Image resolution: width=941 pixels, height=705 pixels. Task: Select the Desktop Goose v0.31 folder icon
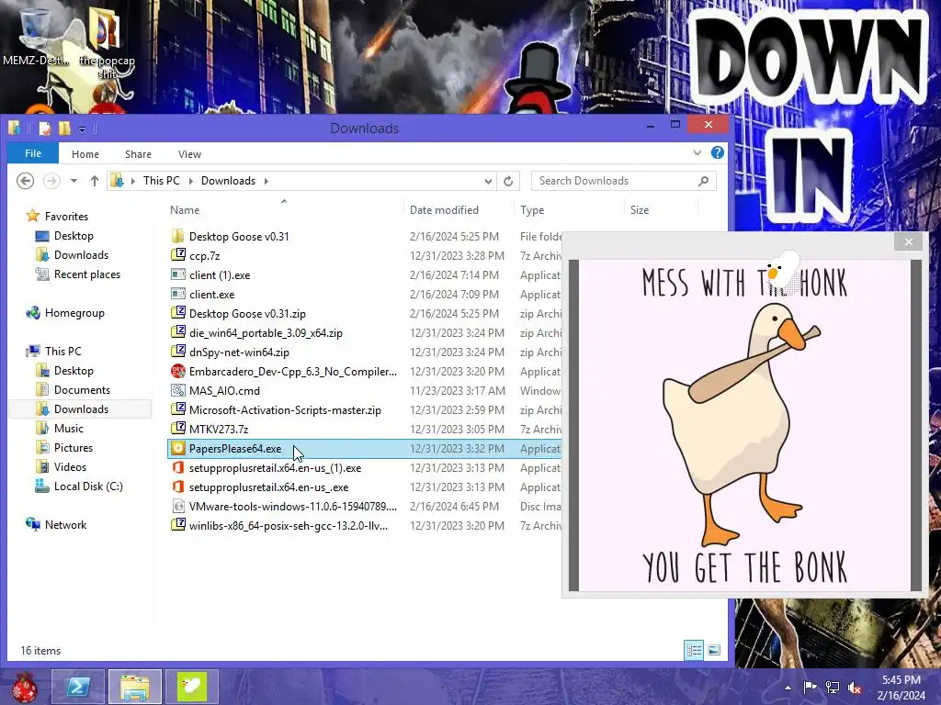pyautogui.click(x=177, y=236)
